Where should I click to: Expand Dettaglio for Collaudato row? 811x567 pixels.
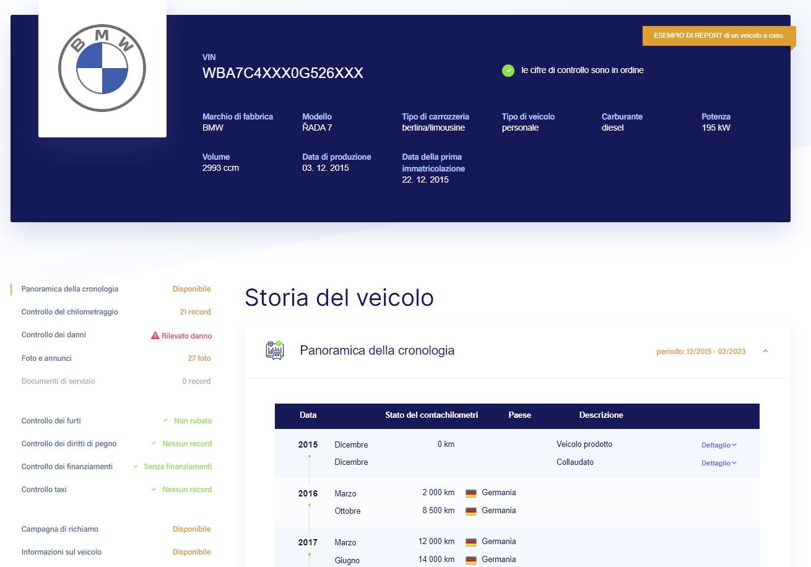(x=719, y=463)
